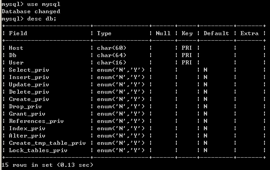Image resolution: width=270 pixels, height=170 pixels.
Task: Select the 'Database changed' message line
Action: [x=31, y=11]
